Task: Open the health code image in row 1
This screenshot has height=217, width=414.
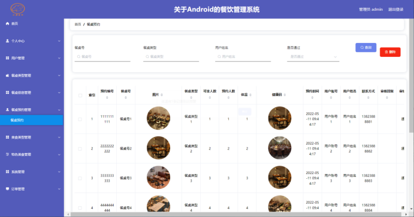Action: click(280, 118)
